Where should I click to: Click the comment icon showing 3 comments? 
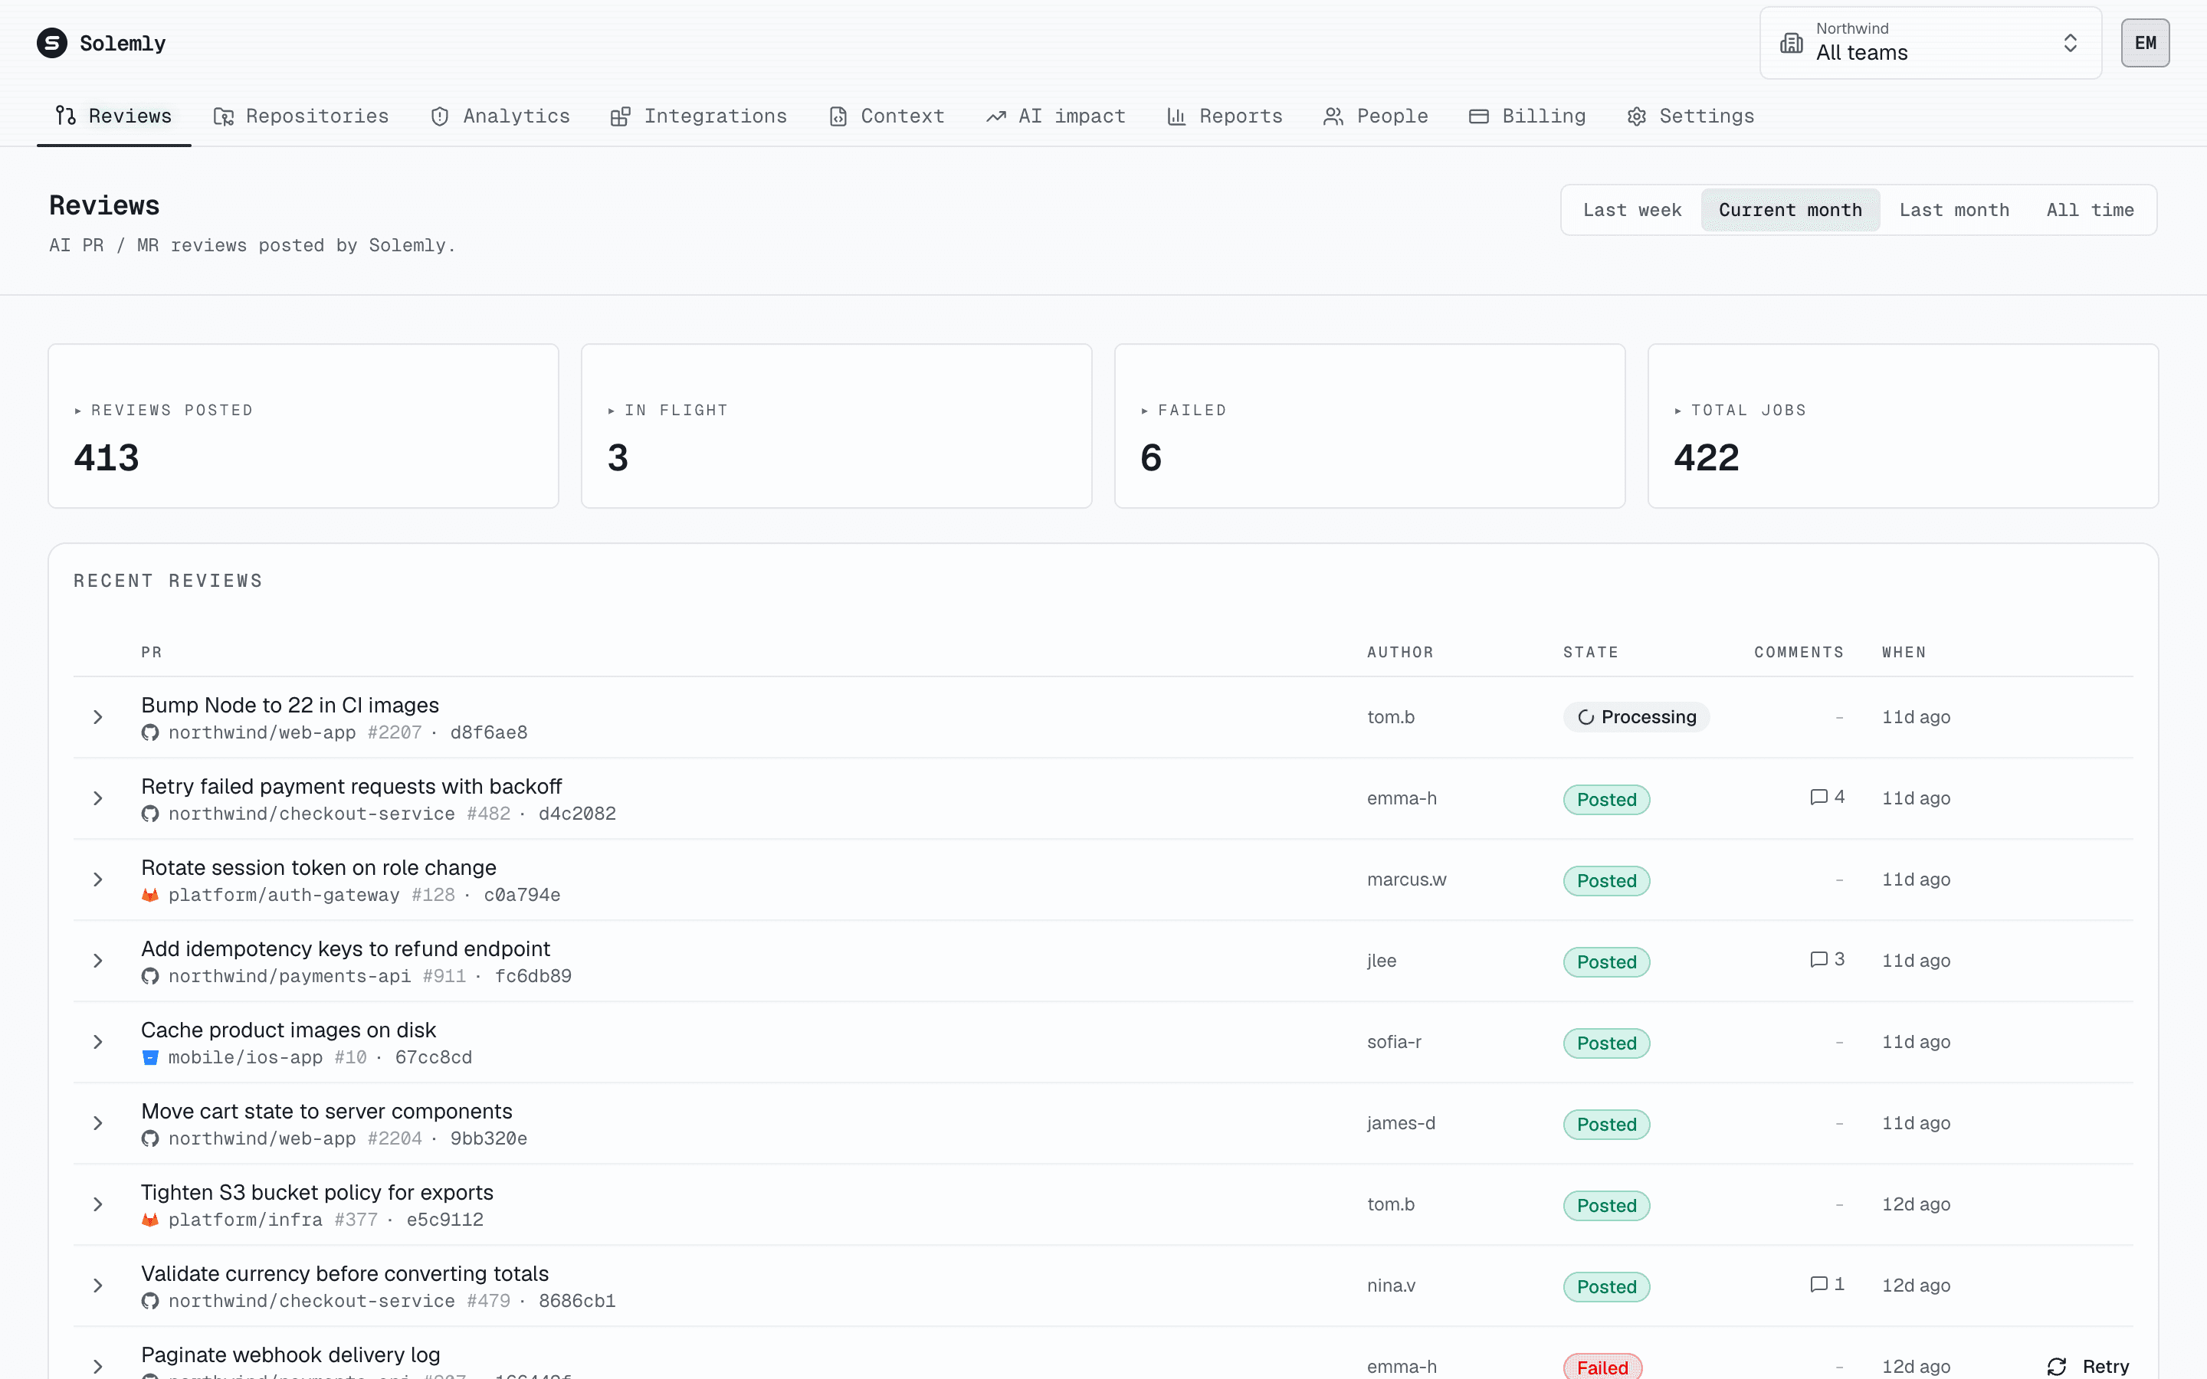1818,959
